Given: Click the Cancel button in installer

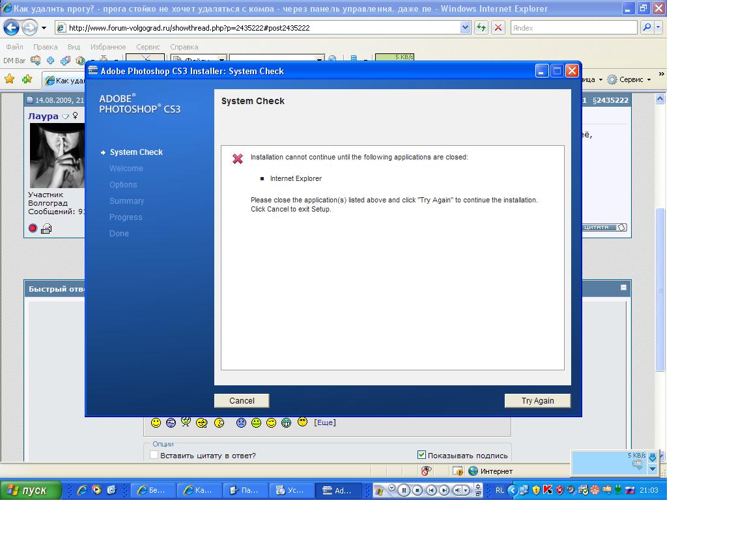Looking at the screenshot, I should tap(242, 401).
